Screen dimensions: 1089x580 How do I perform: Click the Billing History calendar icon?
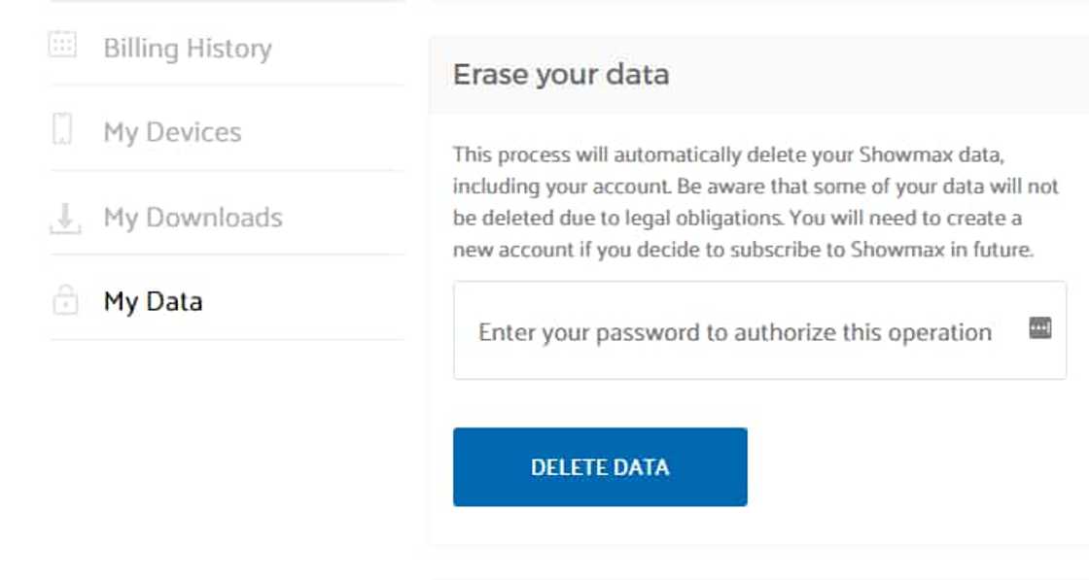[62, 45]
